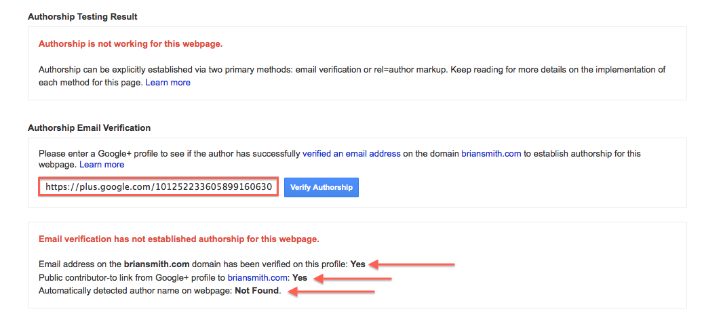Click the red arrow beside email verified Yes

click(412, 264)
